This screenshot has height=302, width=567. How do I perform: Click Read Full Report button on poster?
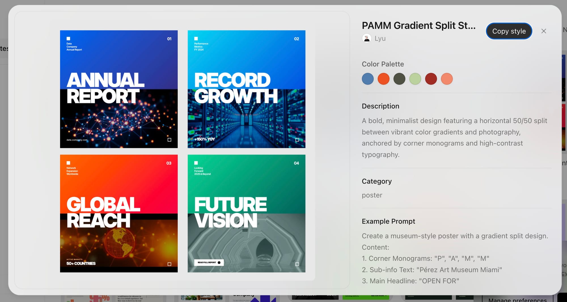tap(209, 263)
